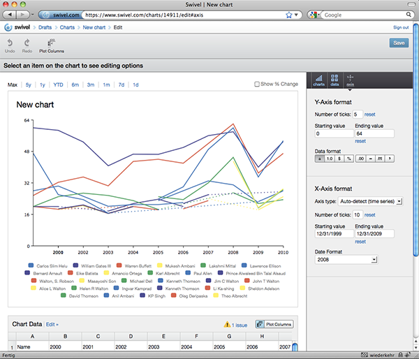Reset Y-axis number of ticks

click(x=370, y=115)
